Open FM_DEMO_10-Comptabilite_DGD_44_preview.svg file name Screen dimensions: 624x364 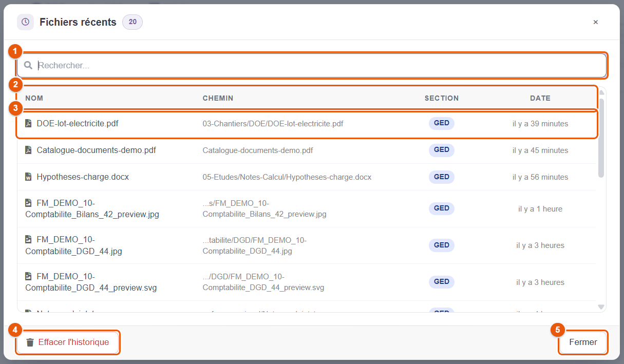(91, 282)
